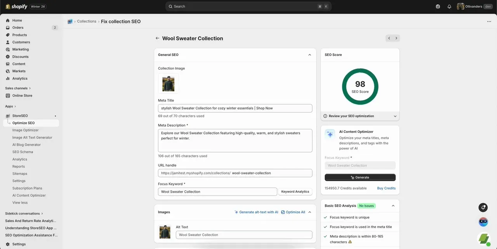The height and width of the screenshot is (249, 497).
Task: Click the Meta Title input field
Action: tap(235, 108)
